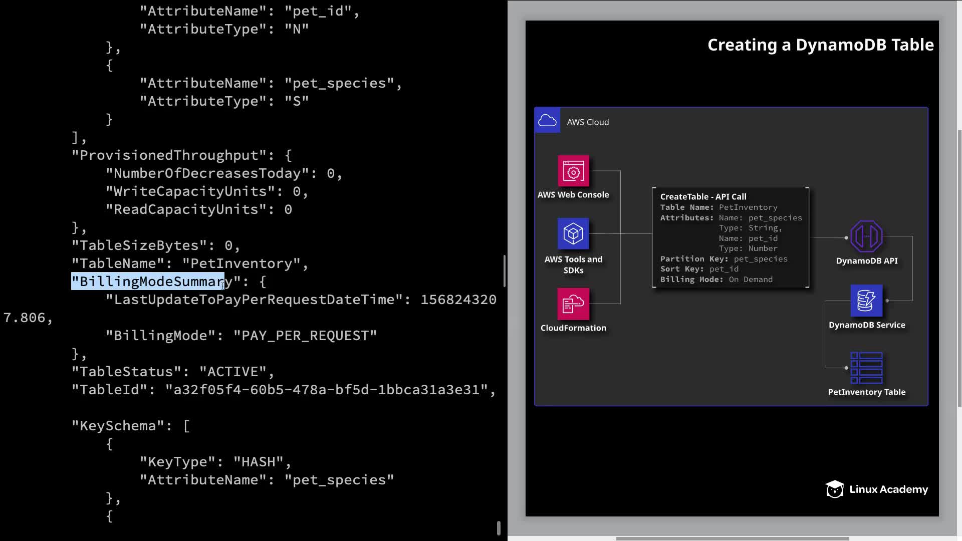The width and height of the screenshot is (962, 541).
Task: Click the DynamoDB API icon
Action: [866, 236]
